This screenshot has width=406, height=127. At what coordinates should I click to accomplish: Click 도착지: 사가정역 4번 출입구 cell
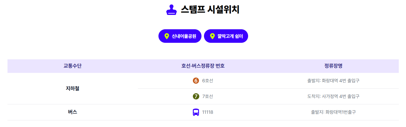point(333,96)
